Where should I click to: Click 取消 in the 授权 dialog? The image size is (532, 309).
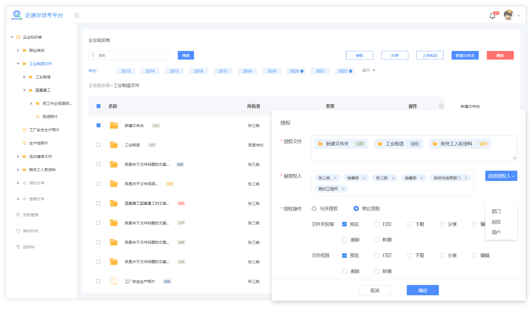pos(375,290)
